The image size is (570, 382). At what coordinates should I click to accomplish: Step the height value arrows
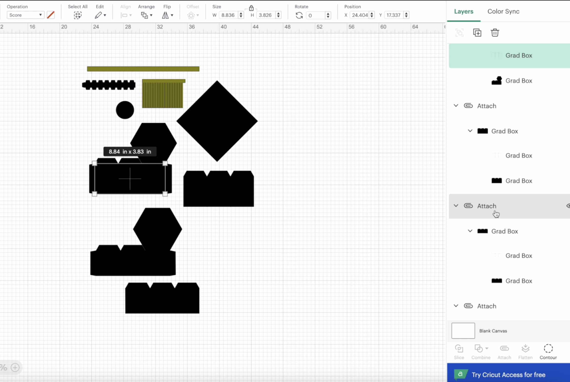[278, 15]
